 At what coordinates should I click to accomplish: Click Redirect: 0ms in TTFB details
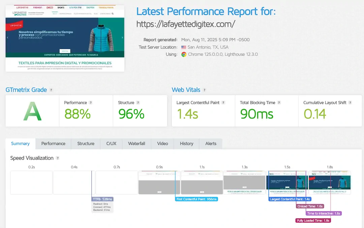pos(100,204)
